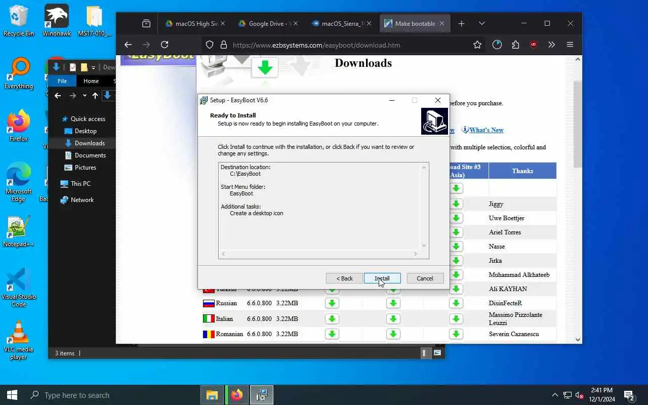
Task: Open uBlock Origin extension icon
Action: pyautogui.click(x=533, y=45)
